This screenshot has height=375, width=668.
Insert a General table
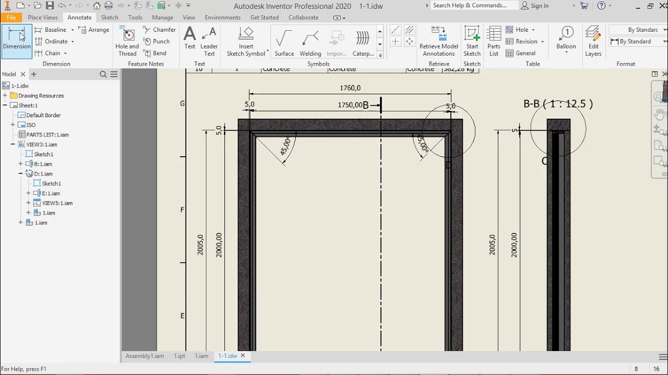(520, 53)
